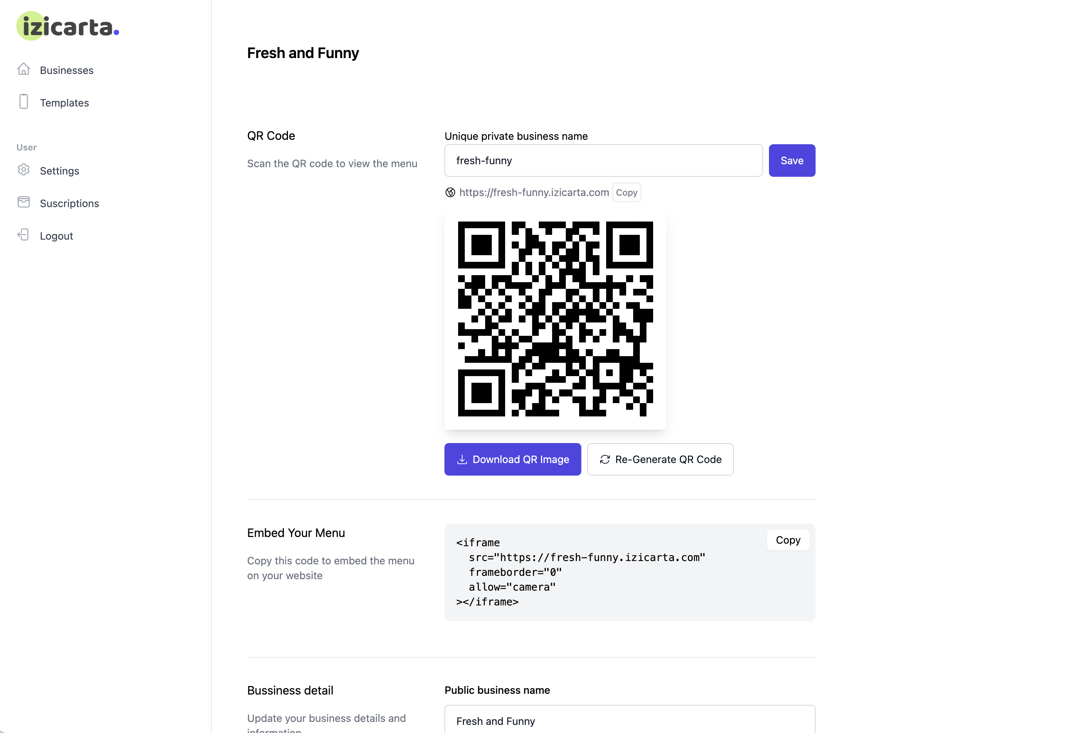Click the refresh icon on Re-Generate button
Image resolution: width=1065 pixels, height=733 pixels.
coord(605,460)
